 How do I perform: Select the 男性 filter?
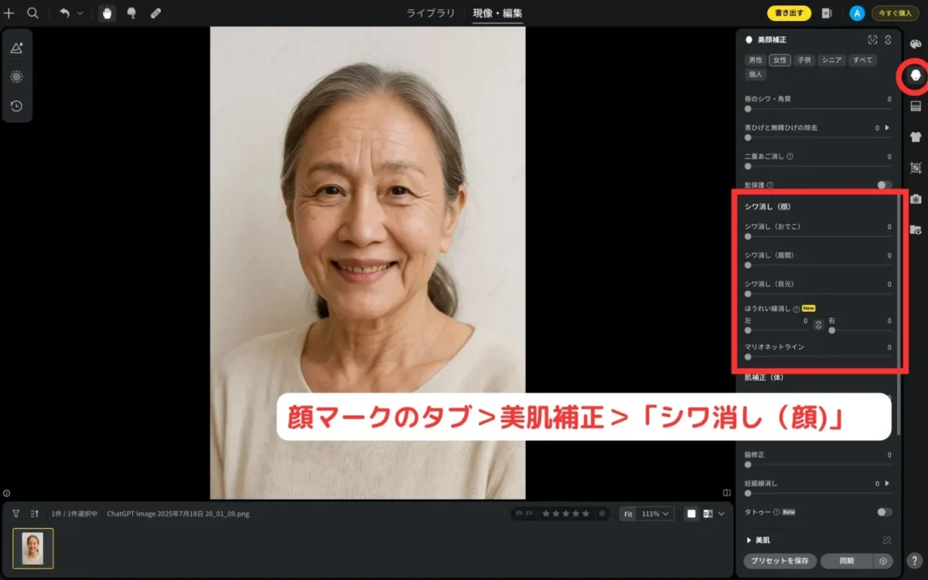[x=755, y=60]
